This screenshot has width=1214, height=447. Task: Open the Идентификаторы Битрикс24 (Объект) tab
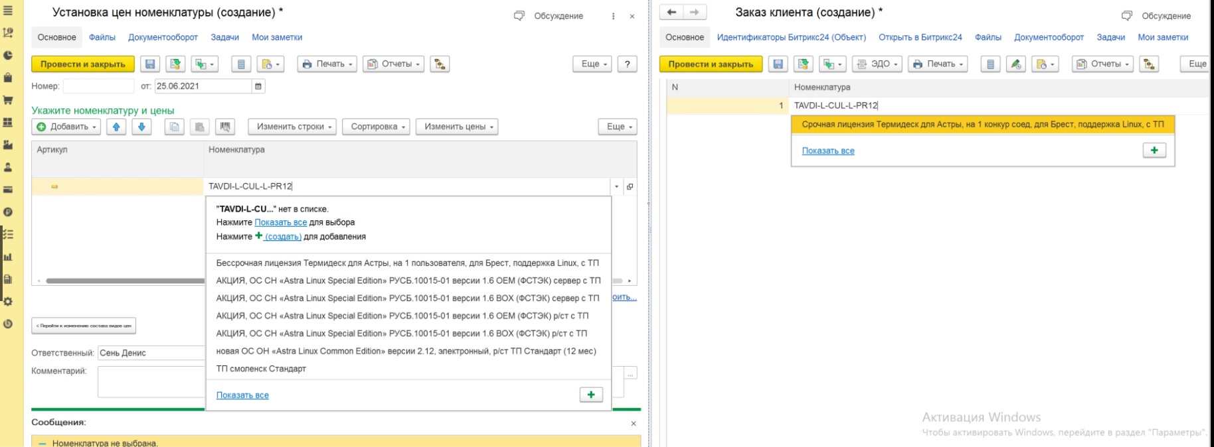point(791,38)
